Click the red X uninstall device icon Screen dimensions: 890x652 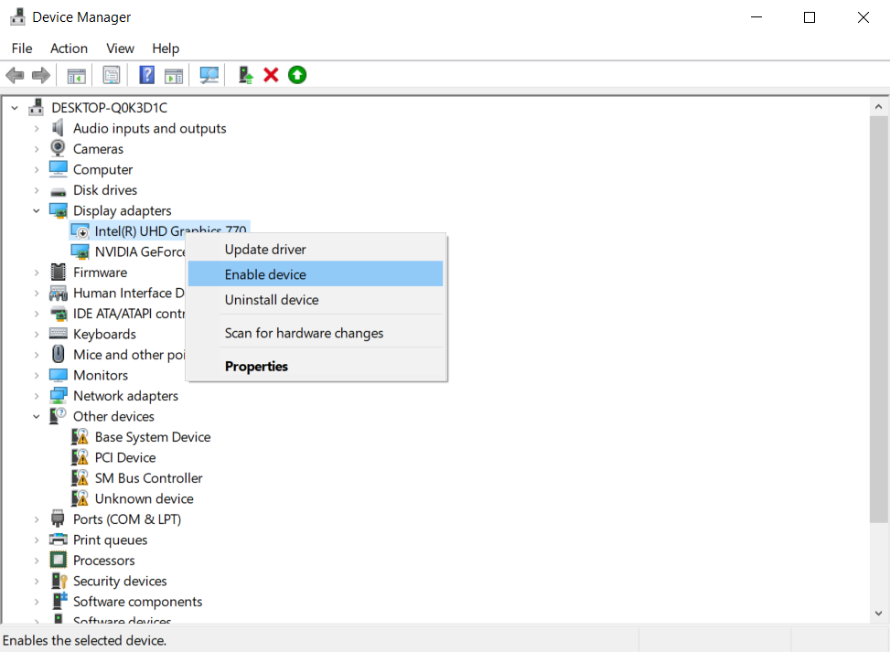[271, 75]
